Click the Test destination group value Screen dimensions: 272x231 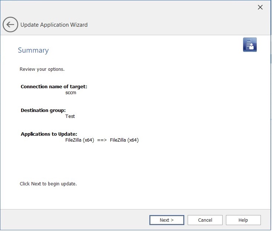70,116
